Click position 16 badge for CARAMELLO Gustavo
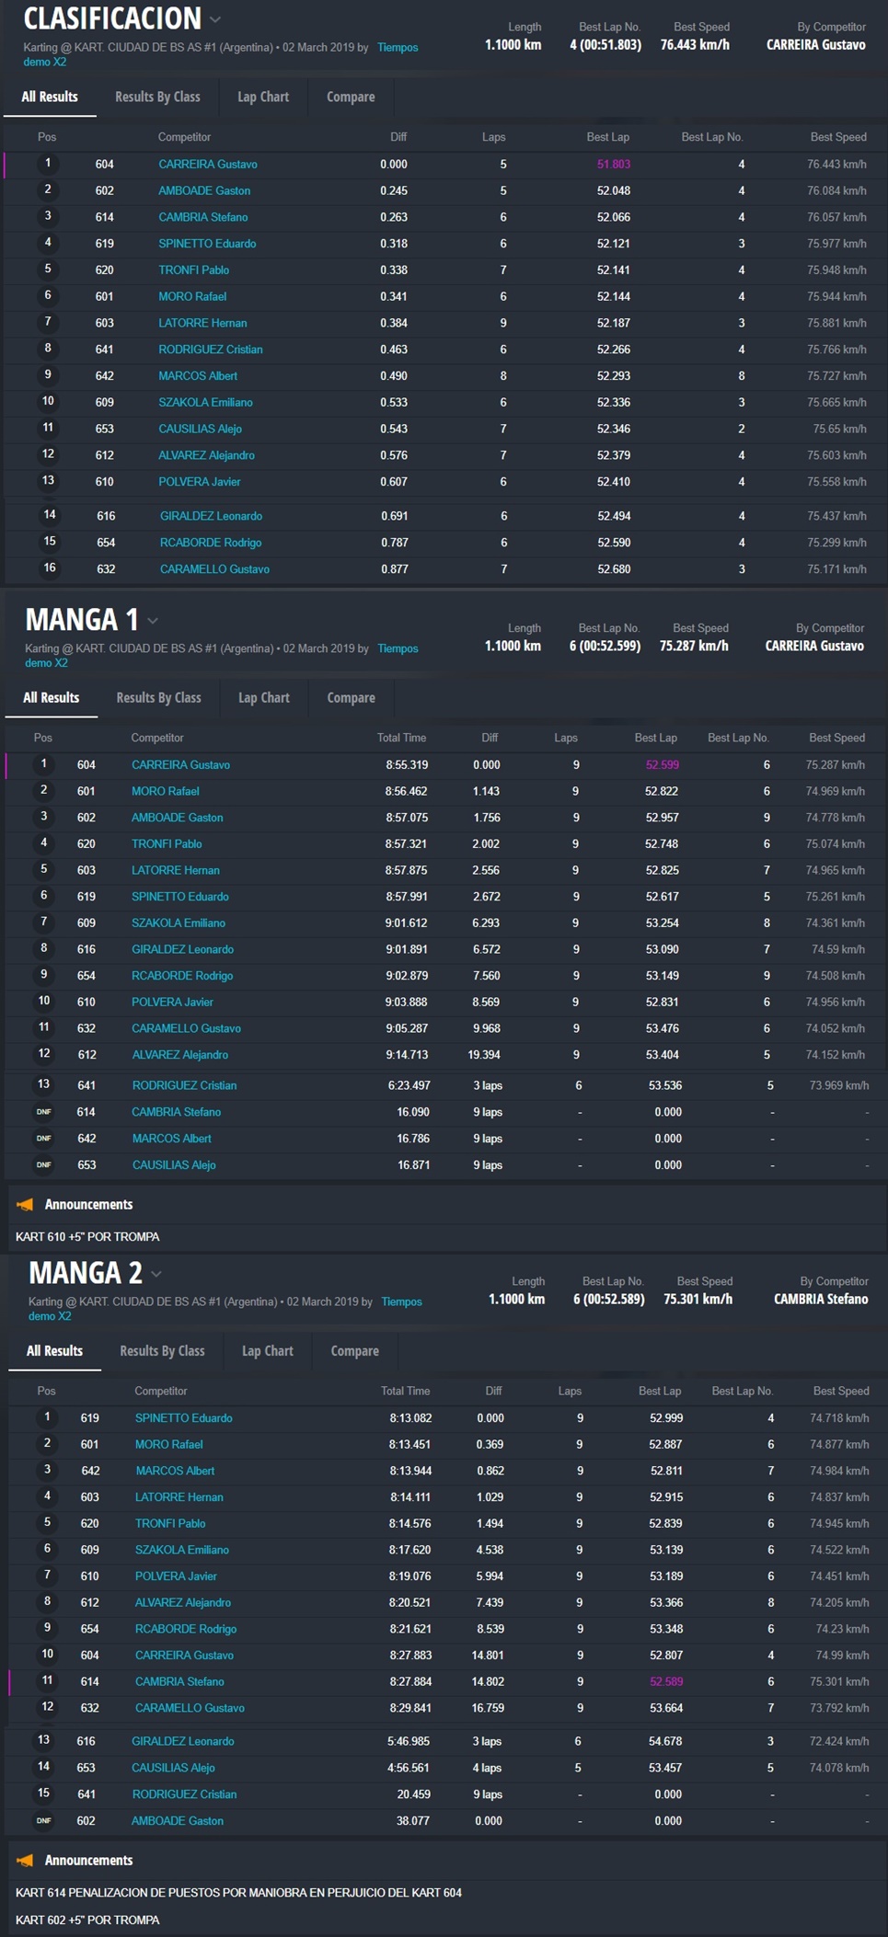The image size is (888, 1937). pyautogui.click(x=50, y=568)
